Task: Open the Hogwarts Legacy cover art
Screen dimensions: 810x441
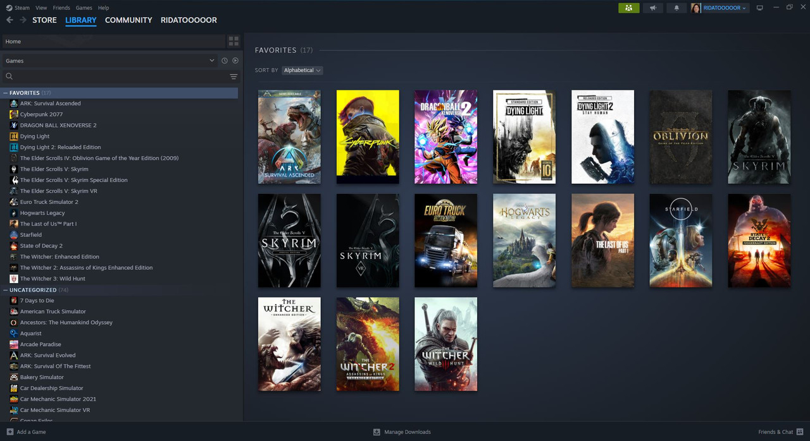Action: pyautogui.click(x=524, y=241)
